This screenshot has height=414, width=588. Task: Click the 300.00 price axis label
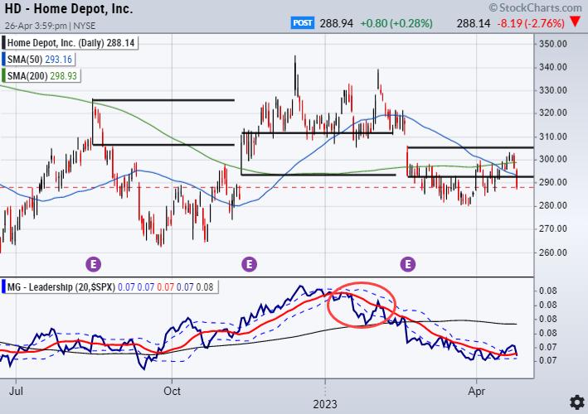click(552, 159)
